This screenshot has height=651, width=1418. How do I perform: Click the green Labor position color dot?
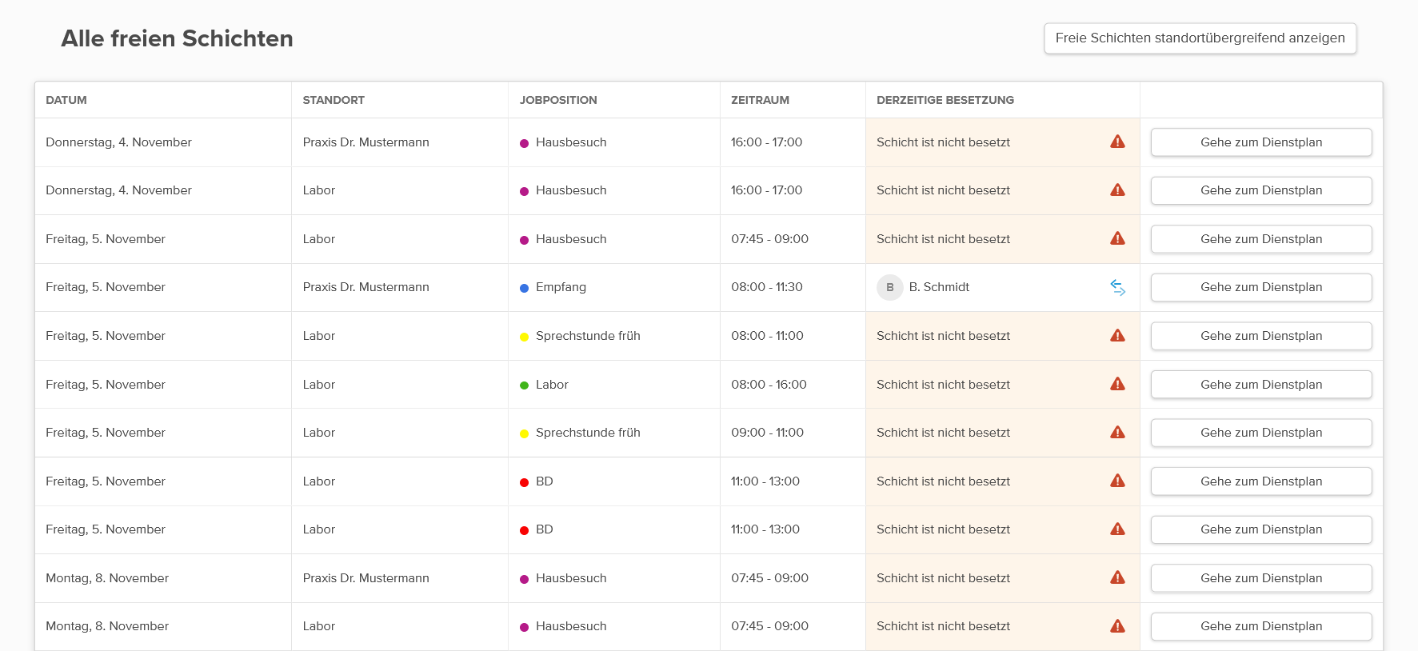[x=525, y=385]
